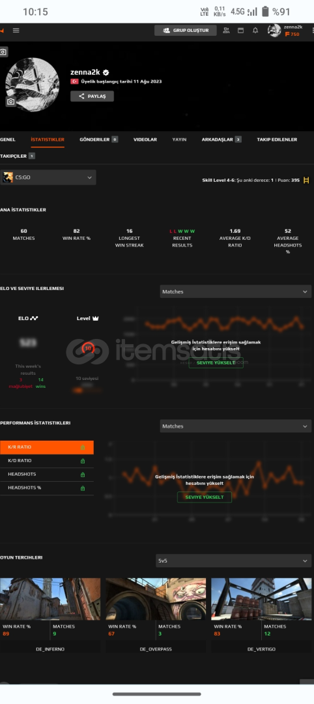This screenshot has height=704, width=314.
Task: Go to the VİDEOLAR tab
Action: 145,139
